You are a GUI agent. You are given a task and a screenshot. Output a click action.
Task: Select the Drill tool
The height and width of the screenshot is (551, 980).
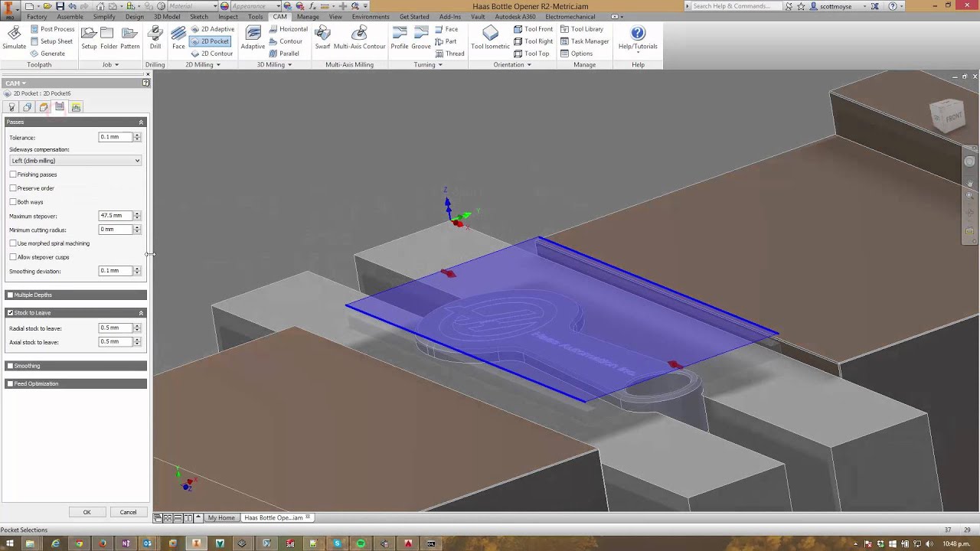[x=155, y=37]
